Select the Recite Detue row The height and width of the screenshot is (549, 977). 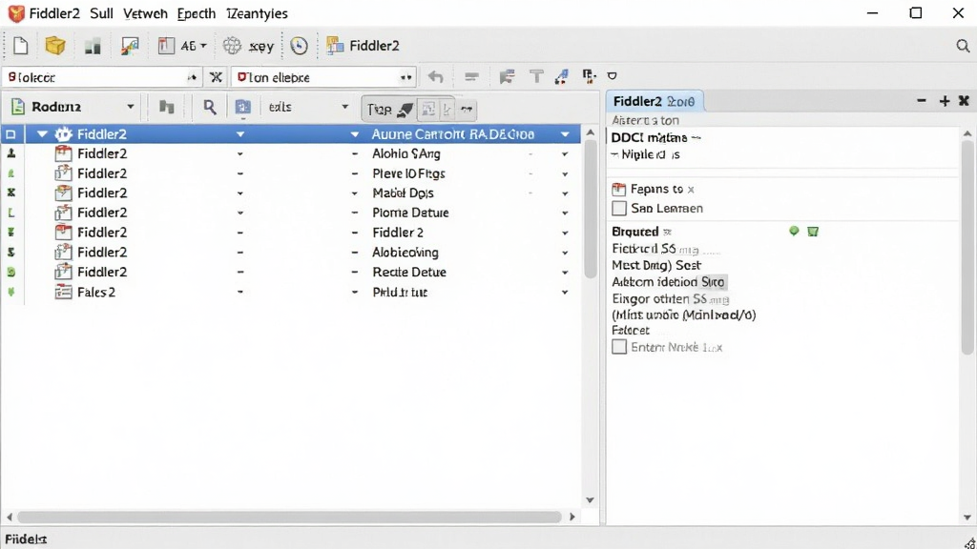(x=290, y=272)
